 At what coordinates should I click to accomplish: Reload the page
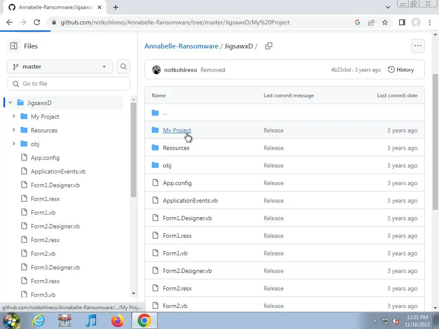point(37,22)
